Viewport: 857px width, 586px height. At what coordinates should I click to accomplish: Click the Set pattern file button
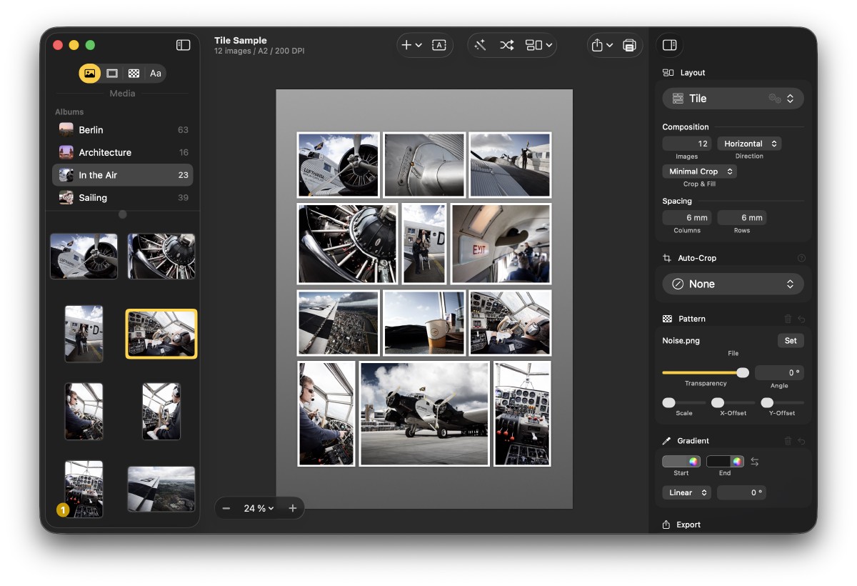(x=791, y=340)
